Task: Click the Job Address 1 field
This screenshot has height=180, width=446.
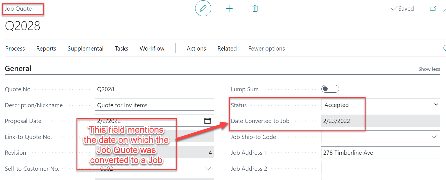Action: [x=380, y=152]
